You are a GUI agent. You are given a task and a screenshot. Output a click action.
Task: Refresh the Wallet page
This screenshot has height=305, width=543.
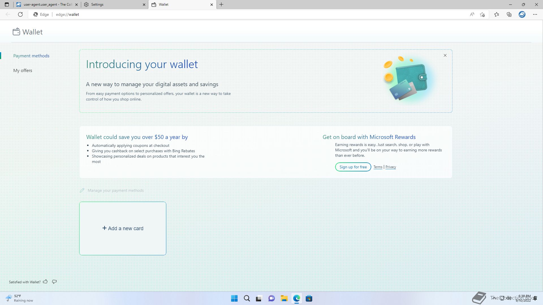tap(20, 14)
